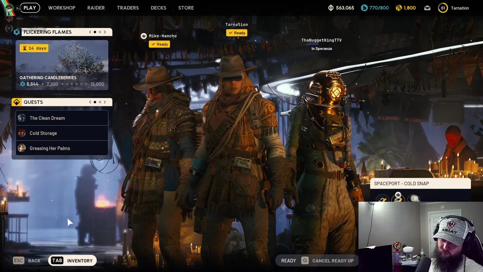Go to next Quests page

tap(105, 102)
